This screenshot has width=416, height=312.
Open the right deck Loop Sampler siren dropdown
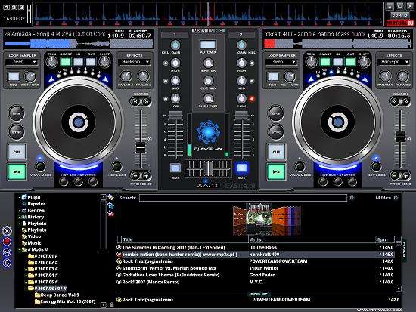281,62
